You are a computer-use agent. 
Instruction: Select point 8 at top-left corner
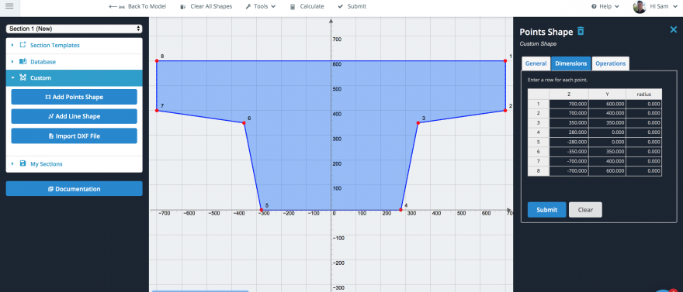point(157,61)
